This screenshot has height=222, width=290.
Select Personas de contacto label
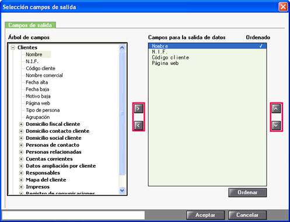[53, 145]
